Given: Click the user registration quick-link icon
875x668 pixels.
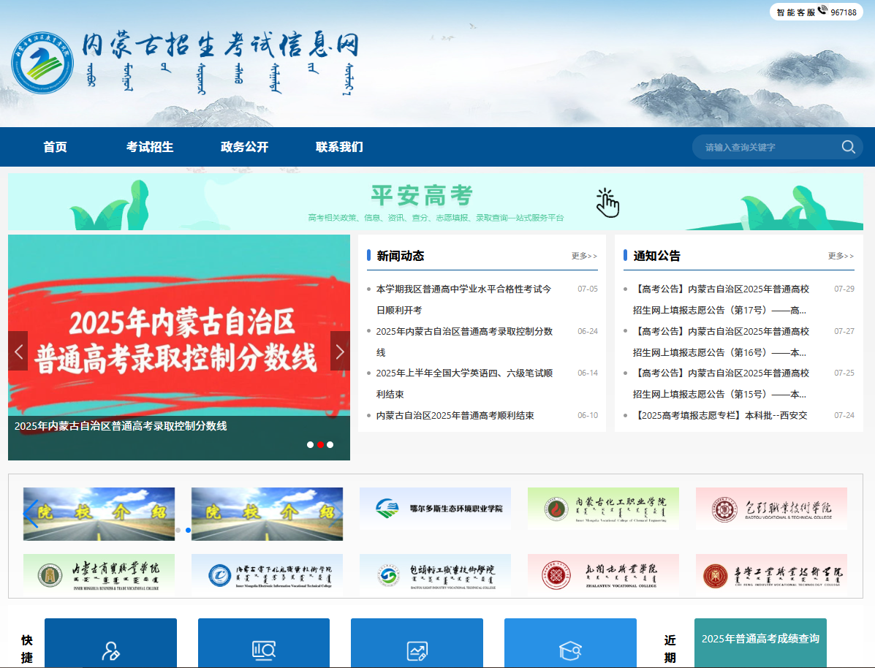Looking at the screenshot, I should click(x=110, y=650).
